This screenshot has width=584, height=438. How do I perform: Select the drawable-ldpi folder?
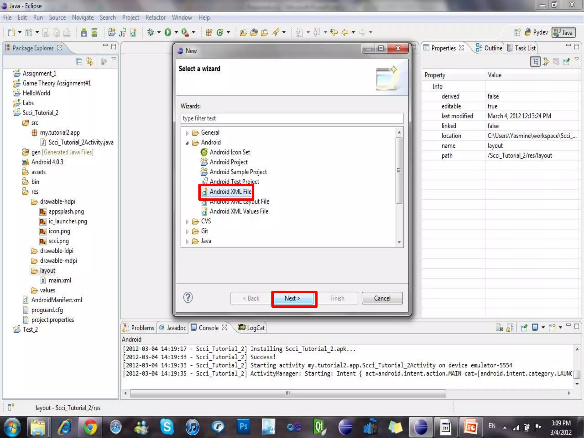pos(52,251)
